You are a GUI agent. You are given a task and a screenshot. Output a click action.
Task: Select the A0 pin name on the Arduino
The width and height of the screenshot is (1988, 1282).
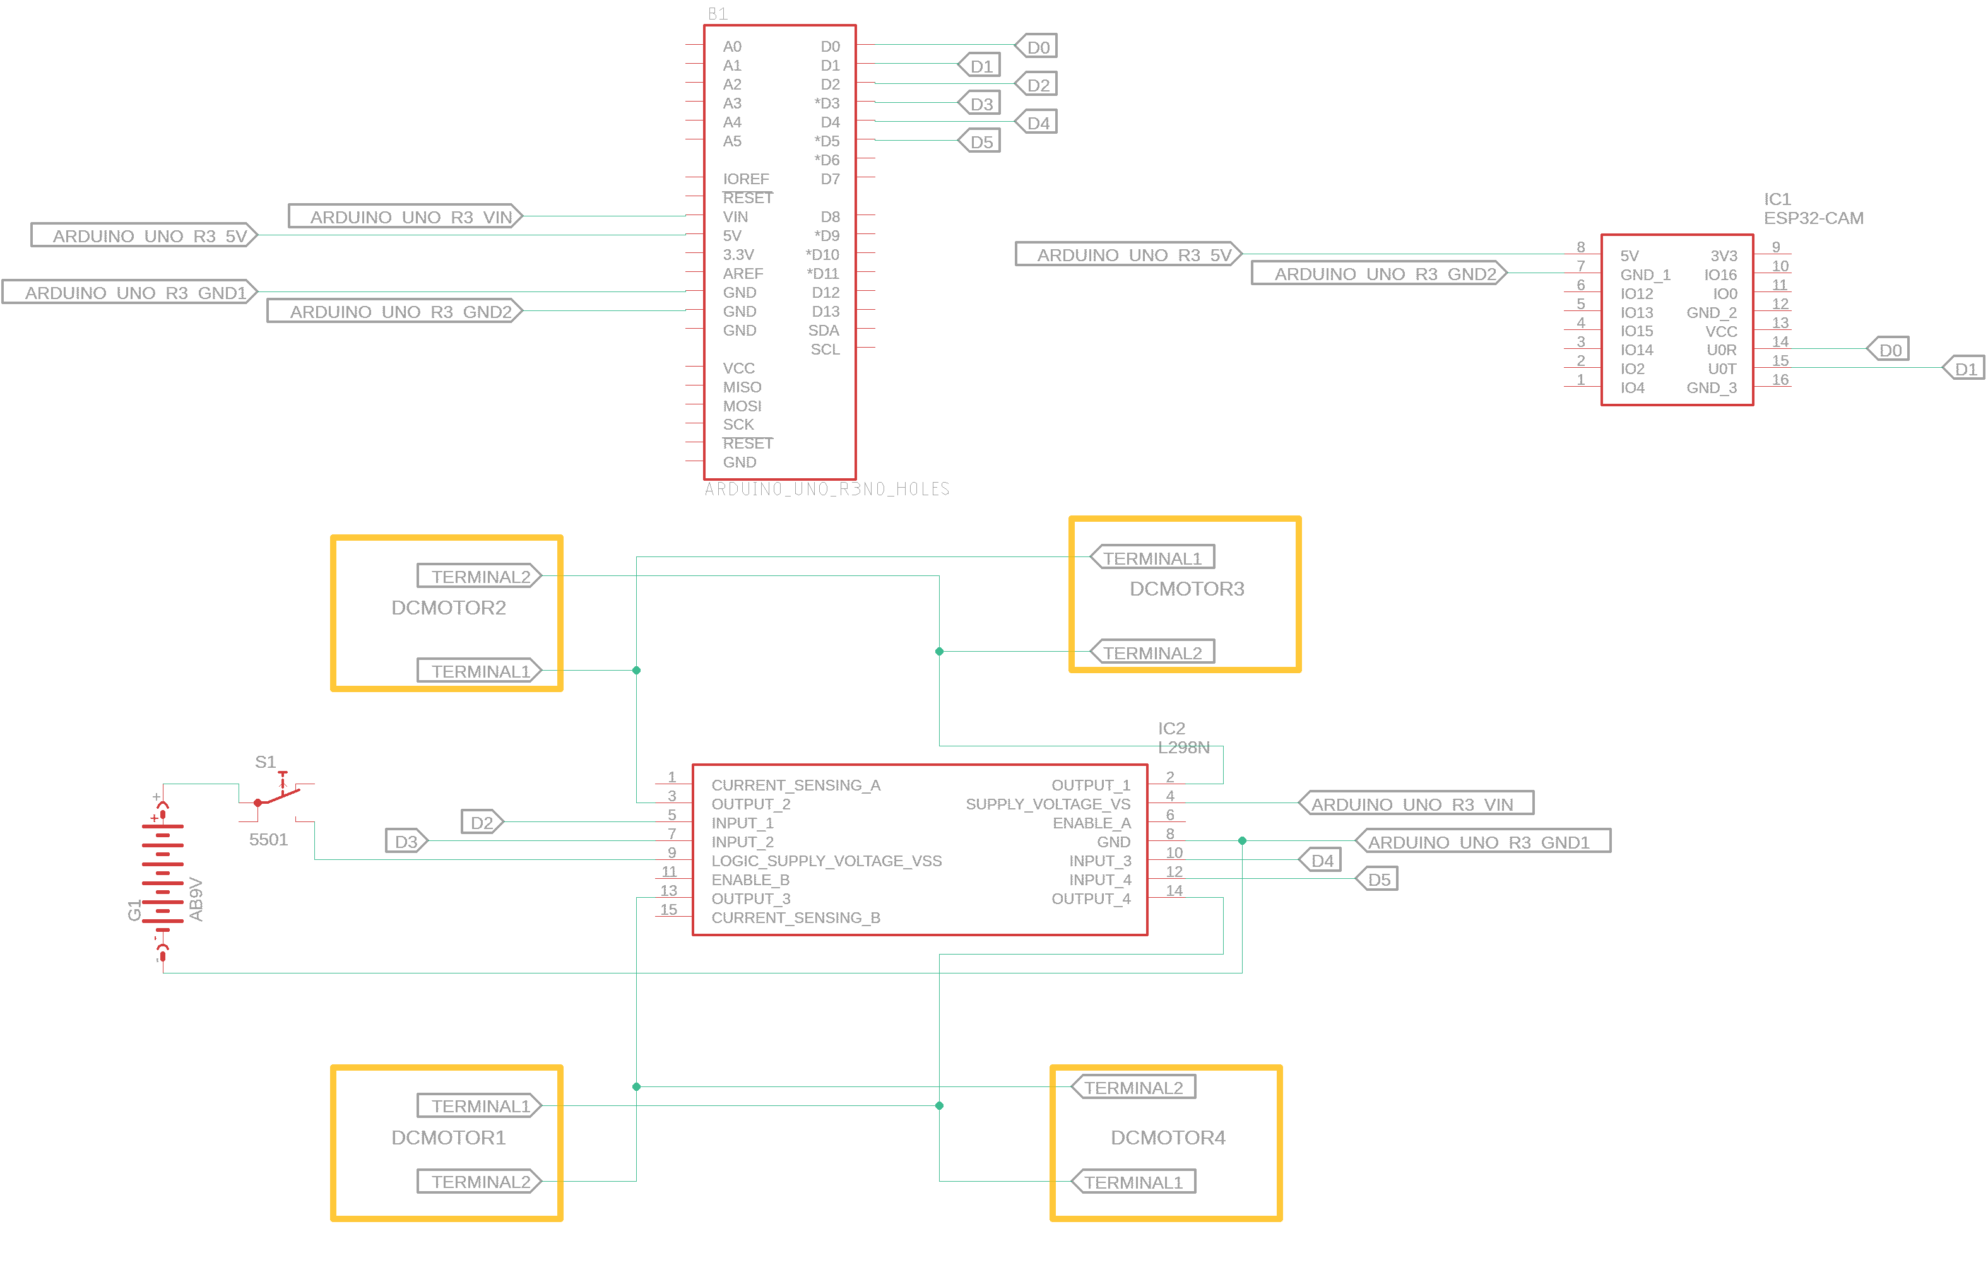(731, 47)
